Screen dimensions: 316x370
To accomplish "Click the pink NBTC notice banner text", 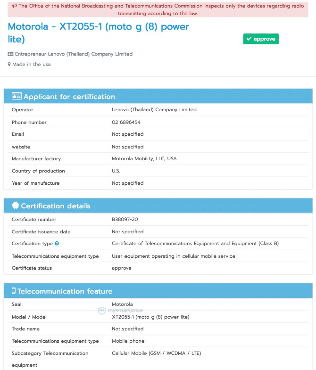I will coord(158,9).
